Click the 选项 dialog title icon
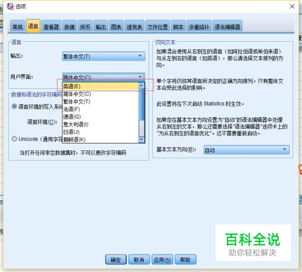The height and width of the screenshot is (272, 302). click(x=10, y=7)
